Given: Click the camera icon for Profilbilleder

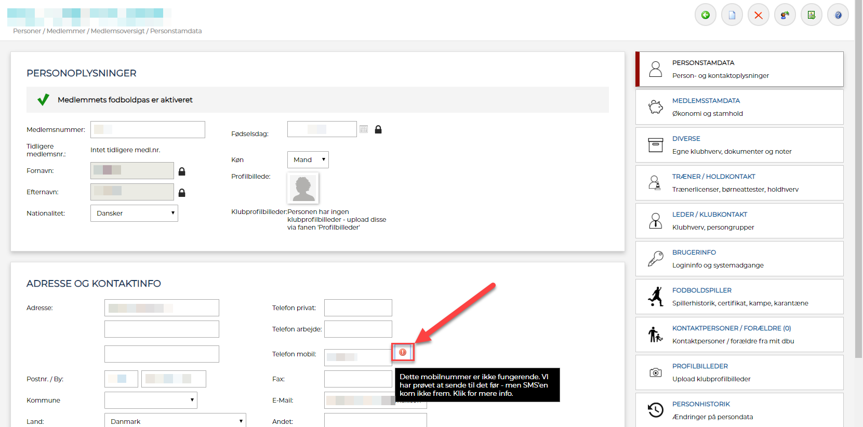Looking at the screenshot, I should point(656,372).
